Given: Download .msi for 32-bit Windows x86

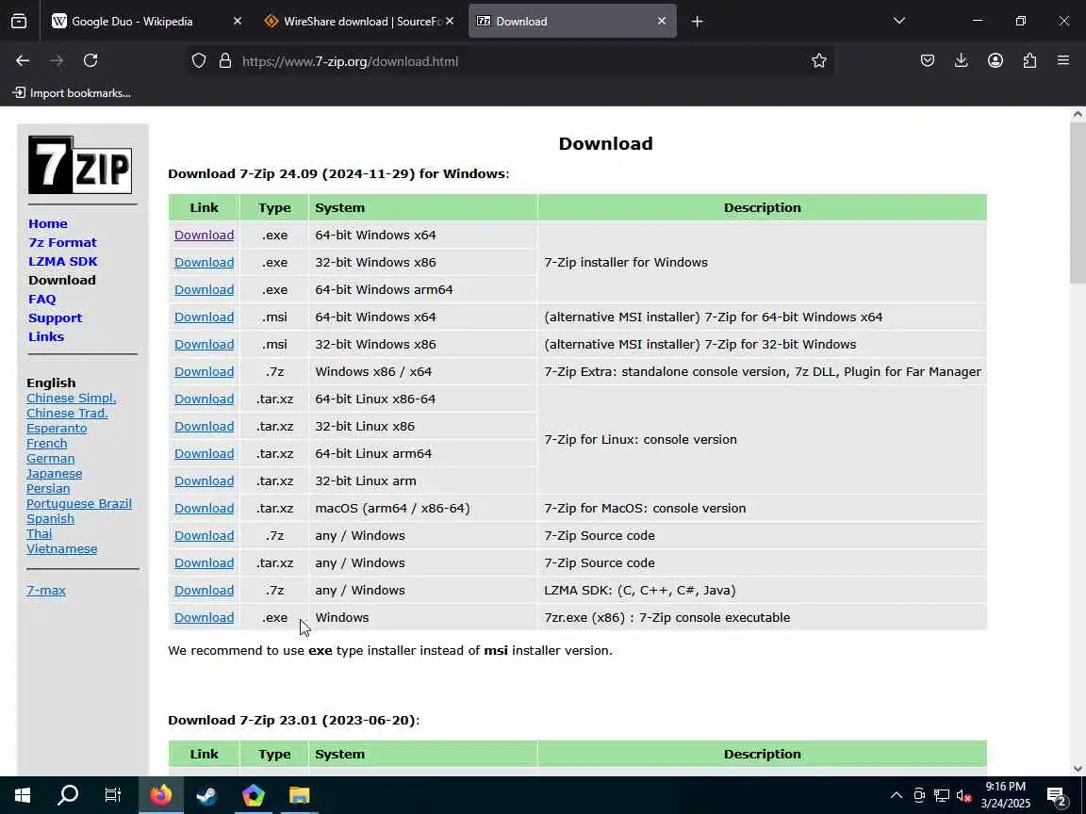Looking at the screenshot, I should [x=204, y=344].
